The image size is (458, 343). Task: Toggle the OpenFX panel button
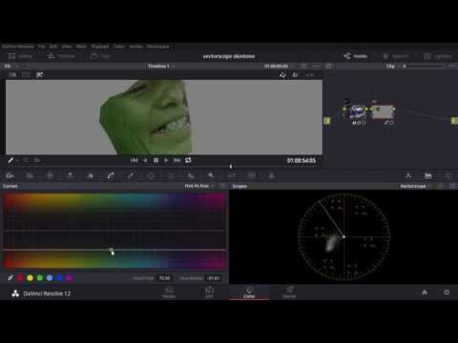(396, 56)
